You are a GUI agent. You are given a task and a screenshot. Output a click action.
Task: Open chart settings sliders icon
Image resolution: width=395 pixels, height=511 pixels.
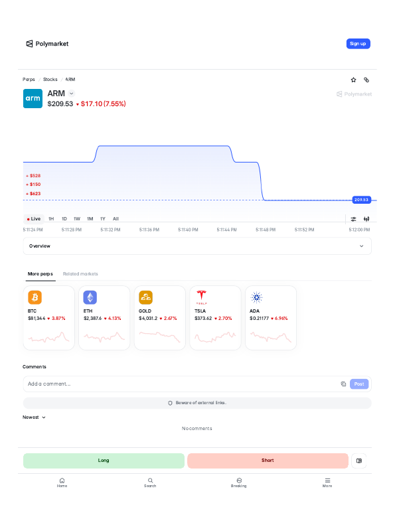pos(353,219)
